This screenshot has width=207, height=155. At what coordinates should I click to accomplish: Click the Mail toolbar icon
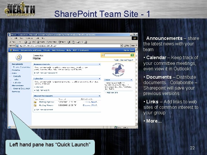[x=74, y=42]
